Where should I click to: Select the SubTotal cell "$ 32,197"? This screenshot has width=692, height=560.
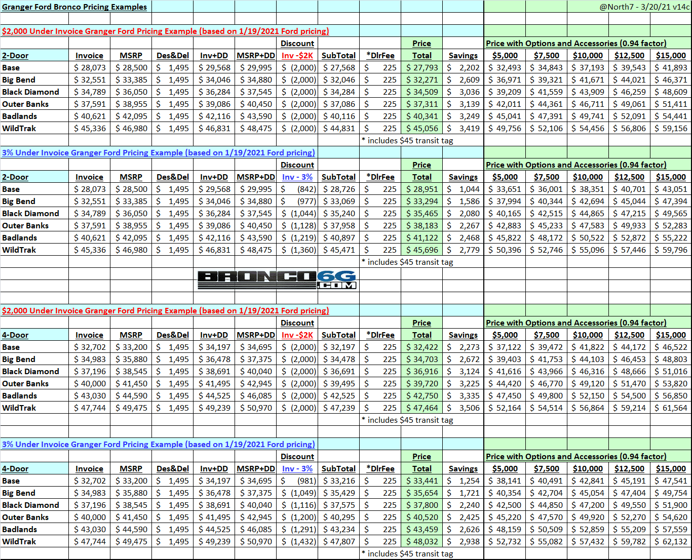(339, 347)
